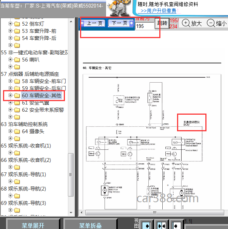Click the expand-right view icon
228x229 pixels.
[x=146, y=226]
